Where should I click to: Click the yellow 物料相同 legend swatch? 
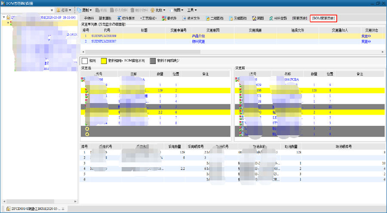[x=104, y=61]
